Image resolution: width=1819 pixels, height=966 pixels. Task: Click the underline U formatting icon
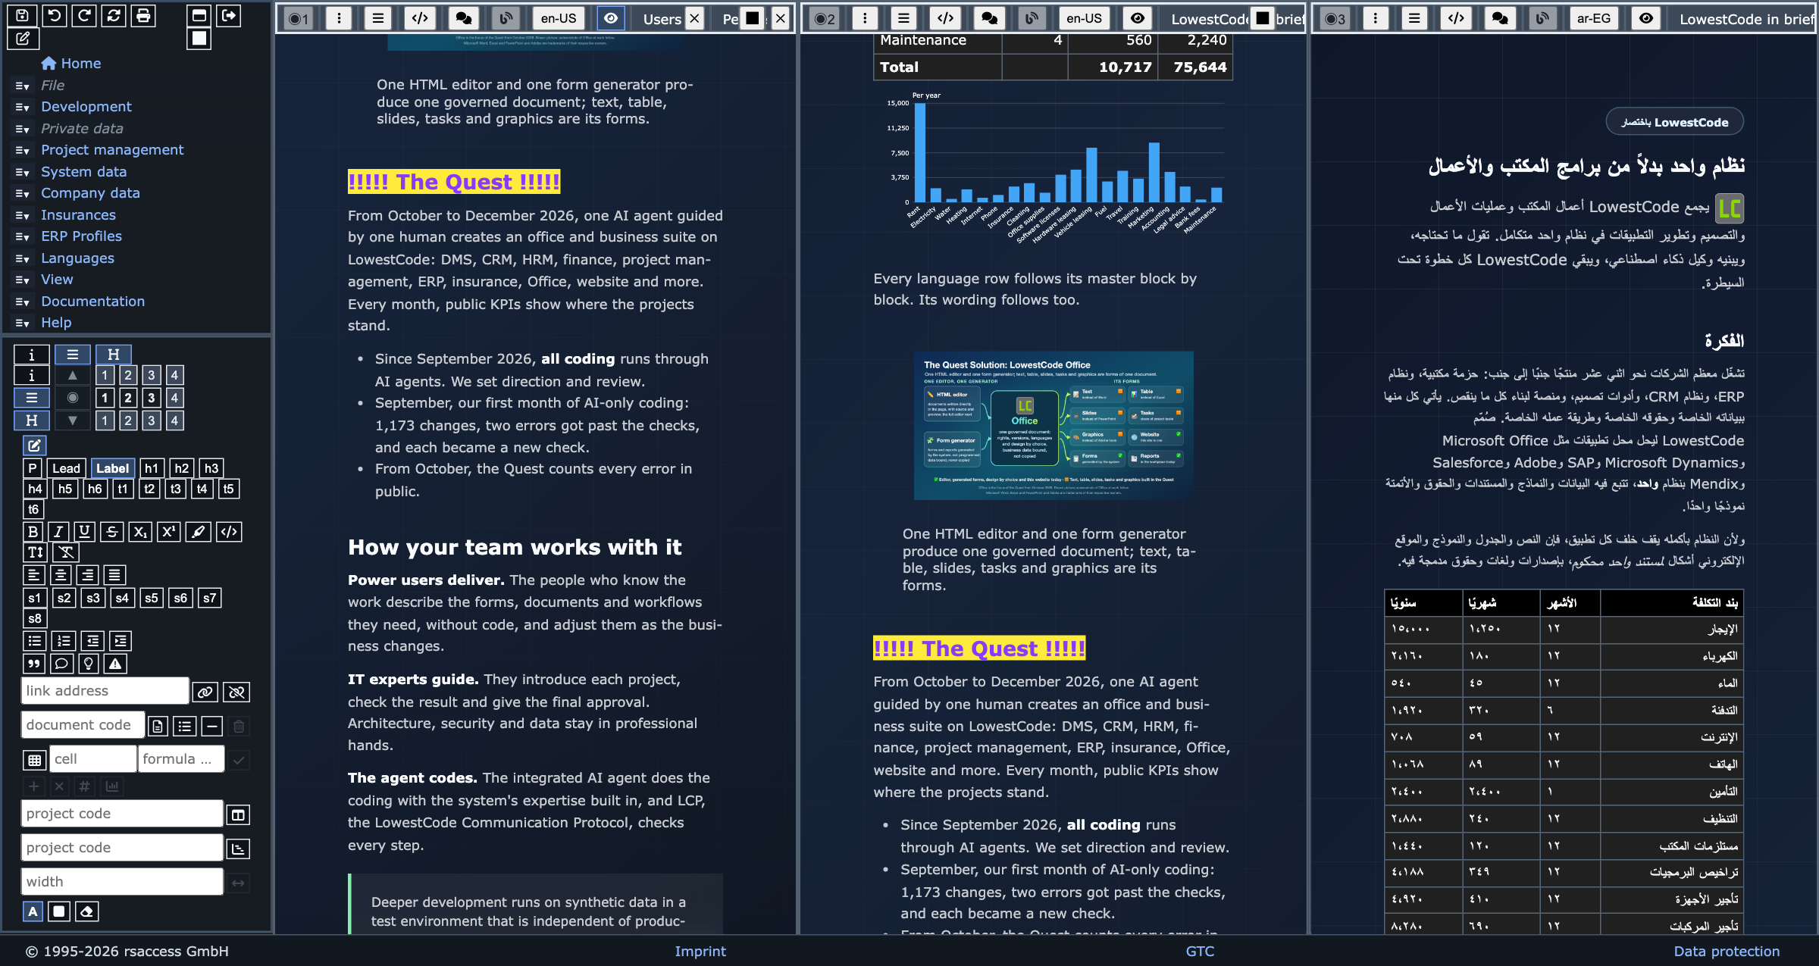[84, 532]
